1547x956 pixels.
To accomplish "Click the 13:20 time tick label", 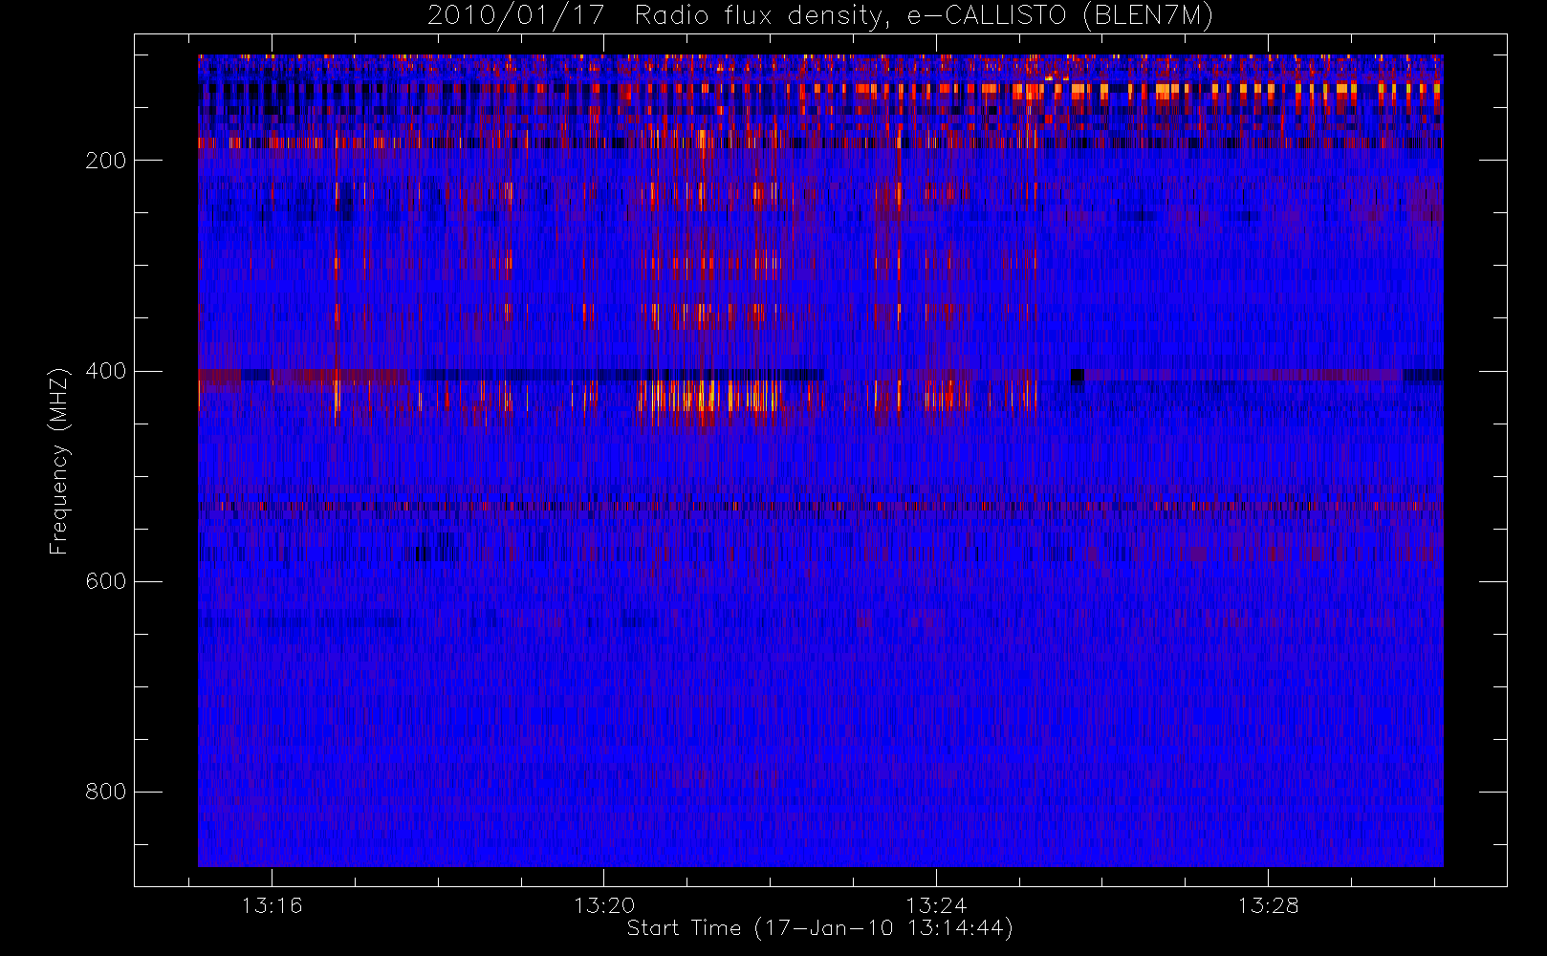I will click(x=604, y=905).
